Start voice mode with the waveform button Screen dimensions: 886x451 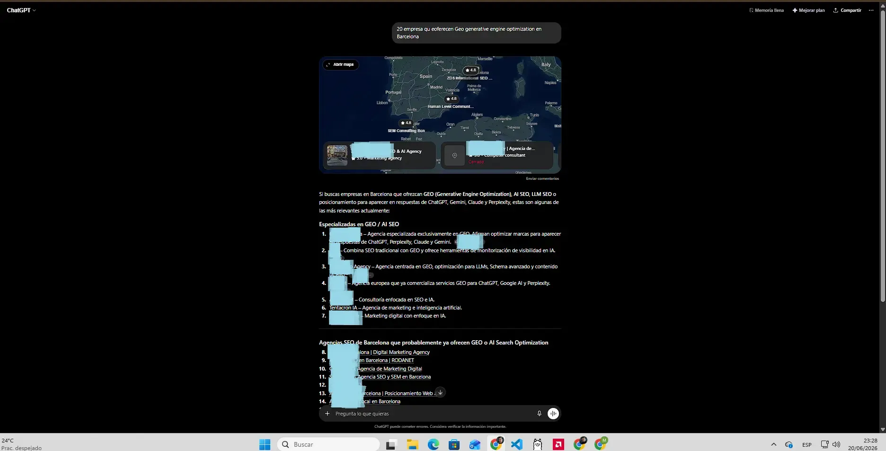(553, 414)
